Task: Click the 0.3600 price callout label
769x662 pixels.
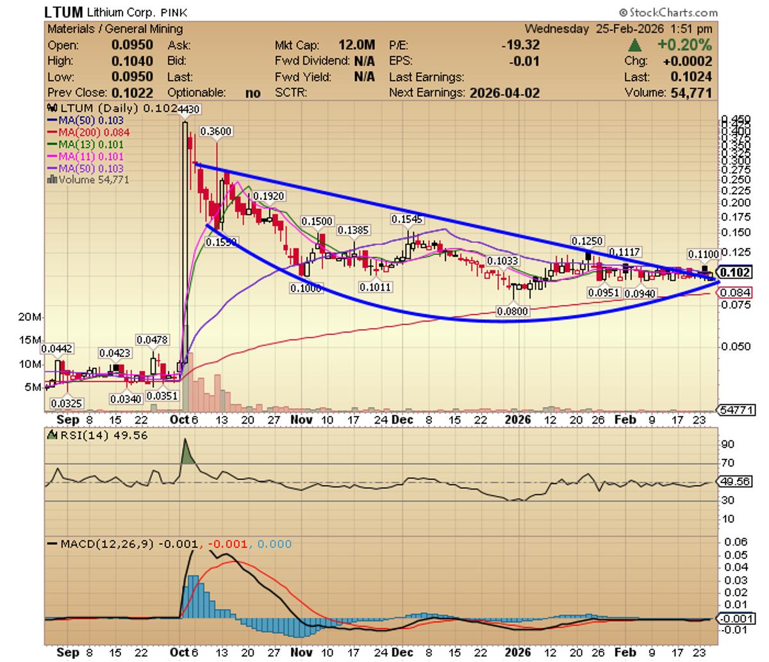Action: tap(216, 131)
